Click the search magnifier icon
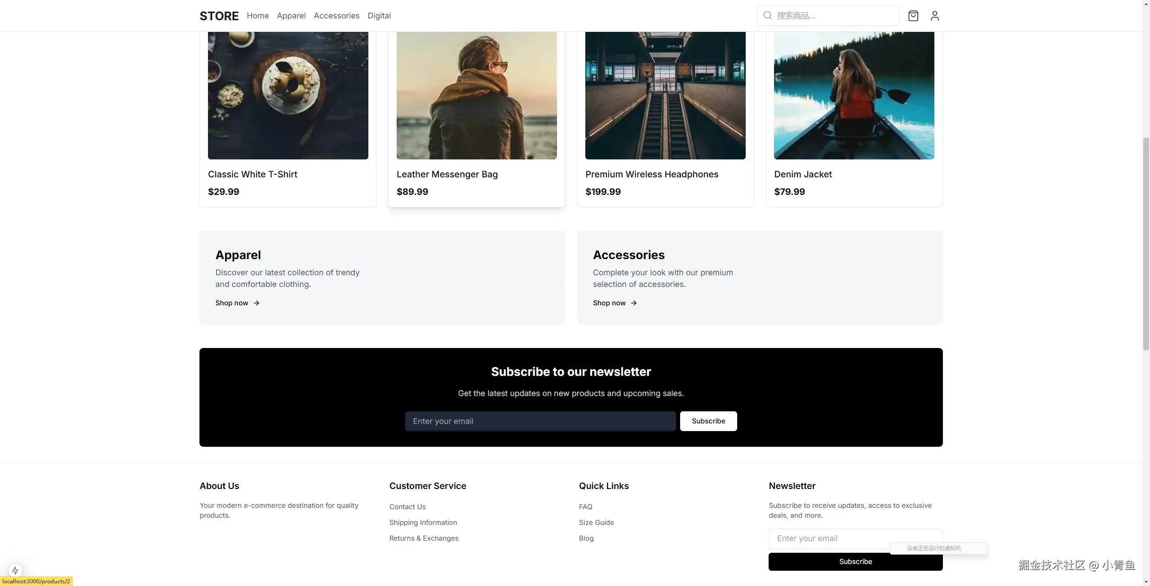The height and width of the screenshot is (586, 1150). 768,16
